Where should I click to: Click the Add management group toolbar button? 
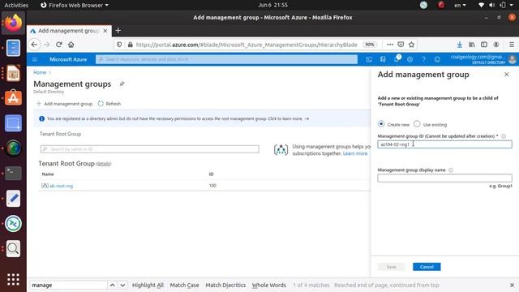(x=64, y=104)
